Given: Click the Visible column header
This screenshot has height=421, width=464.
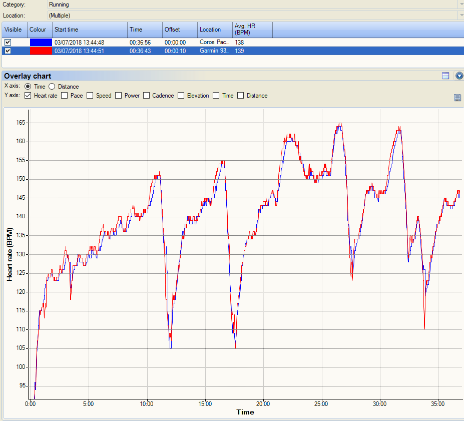Looking at the screenshot, I should tap(15, 30).
